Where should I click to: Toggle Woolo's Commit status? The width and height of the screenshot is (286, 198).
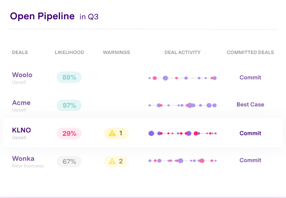250,78
